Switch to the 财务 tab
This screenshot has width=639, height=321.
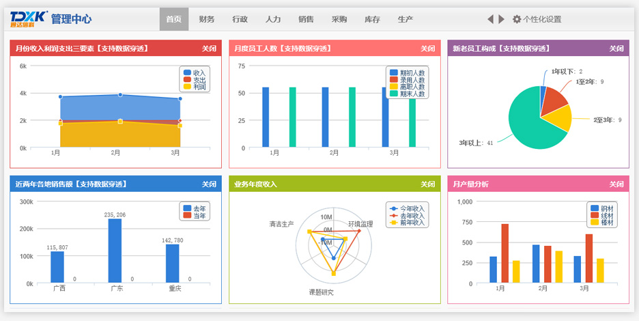tap(206, 19)
